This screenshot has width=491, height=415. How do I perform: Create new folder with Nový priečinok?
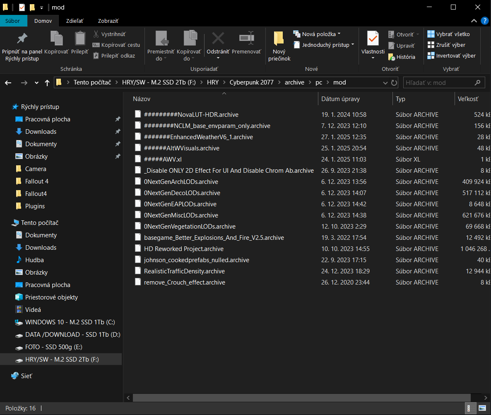pyautogui.click(x=279, y=46)
